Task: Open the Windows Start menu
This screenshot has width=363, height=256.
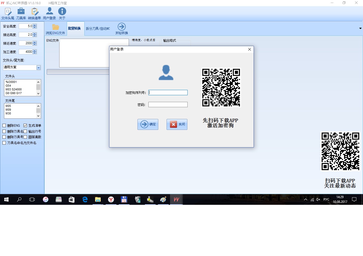Action: click(6, 199)
